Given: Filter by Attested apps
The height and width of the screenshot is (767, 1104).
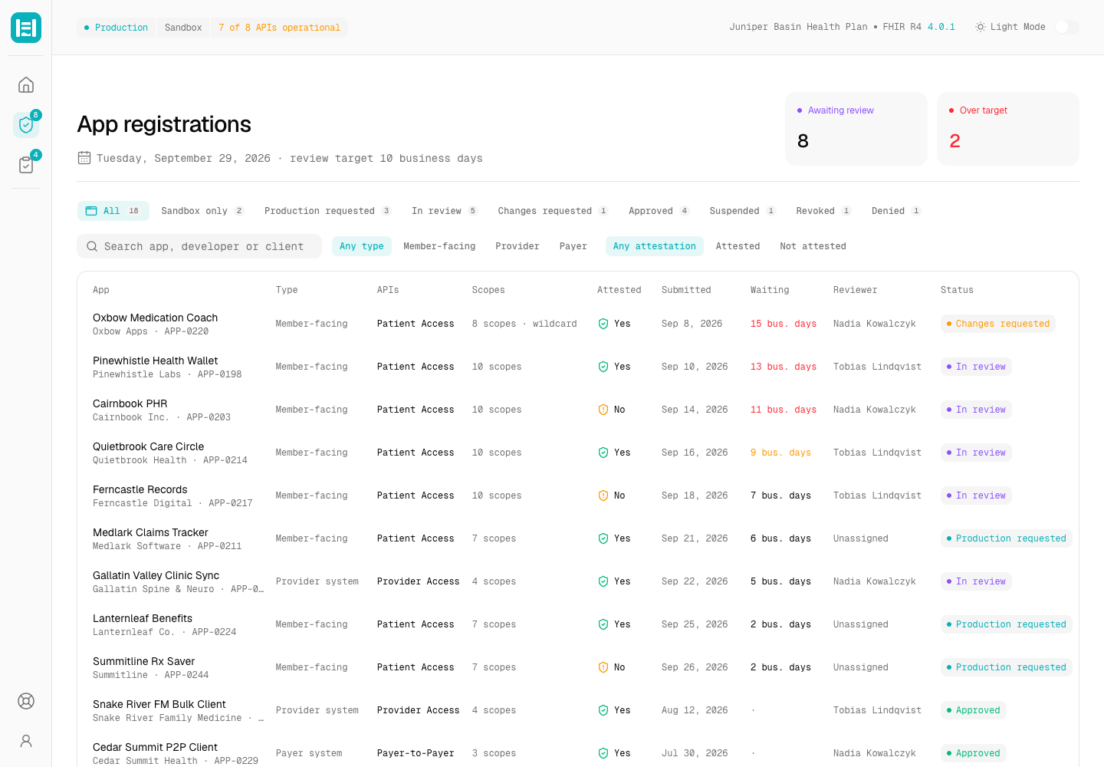Looking at the screenshot, I should point(738,246).
